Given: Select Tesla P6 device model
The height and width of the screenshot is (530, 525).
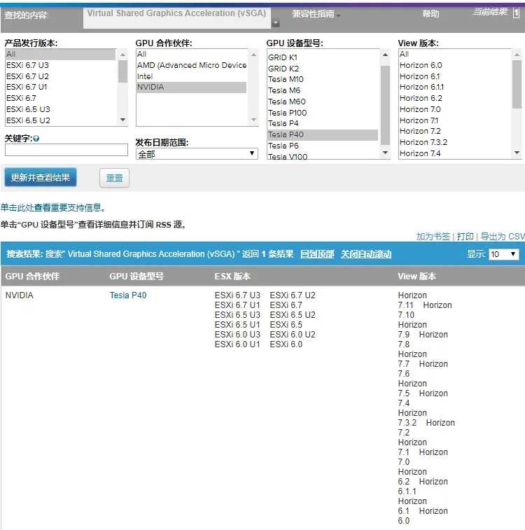Looking at the screenshot, I should [x=323, y=146].
